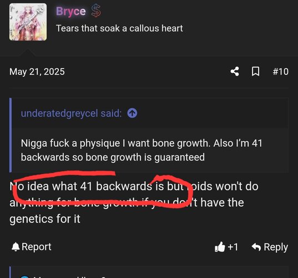The image size is (298, 278).
Task: Click the bell icon beside Report
Action: click(16, 247)
